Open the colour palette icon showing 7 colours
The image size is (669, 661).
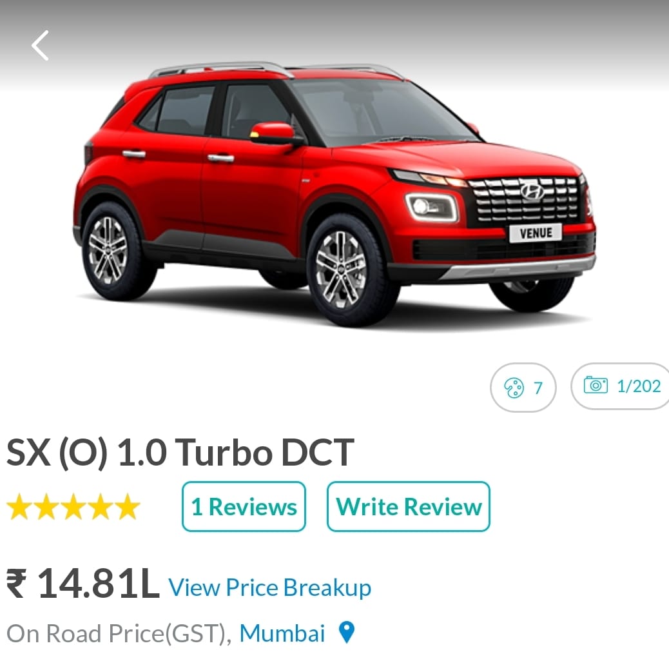[x=514, y=388]
